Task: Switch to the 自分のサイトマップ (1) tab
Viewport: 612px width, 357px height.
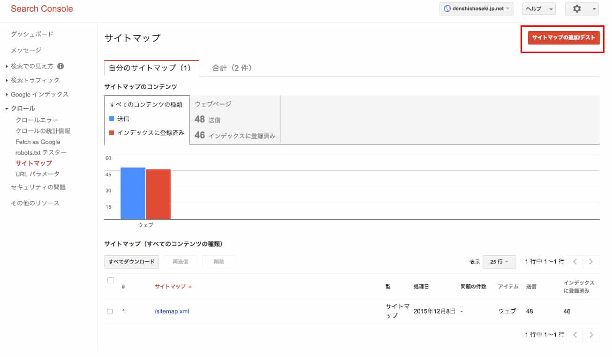Action: coord(151,68)
